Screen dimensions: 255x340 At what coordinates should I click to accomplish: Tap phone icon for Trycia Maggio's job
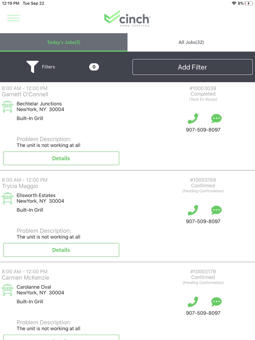click(x=193, y=210)
